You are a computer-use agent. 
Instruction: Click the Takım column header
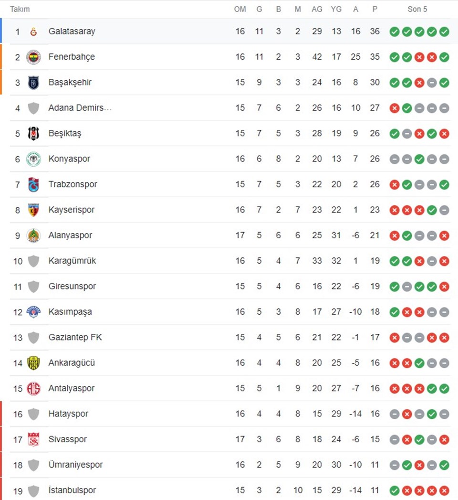[20, 9]
